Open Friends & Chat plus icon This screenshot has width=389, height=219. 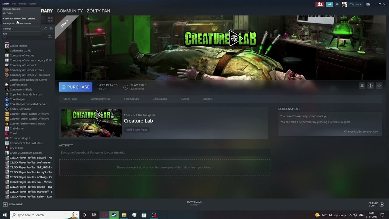tap(382, 204)
